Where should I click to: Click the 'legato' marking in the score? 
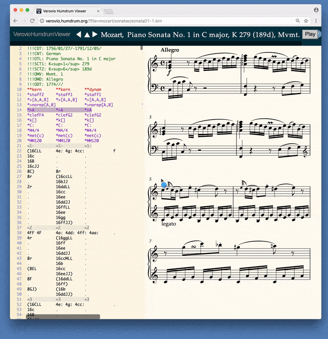pyautogui.click(x=169, y=224)
